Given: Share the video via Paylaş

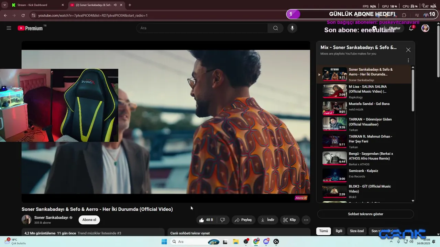Looking at the screenshot, I should point(243,220).
